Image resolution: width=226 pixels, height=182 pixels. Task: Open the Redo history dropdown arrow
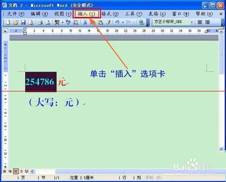click(x=134, y=23)
